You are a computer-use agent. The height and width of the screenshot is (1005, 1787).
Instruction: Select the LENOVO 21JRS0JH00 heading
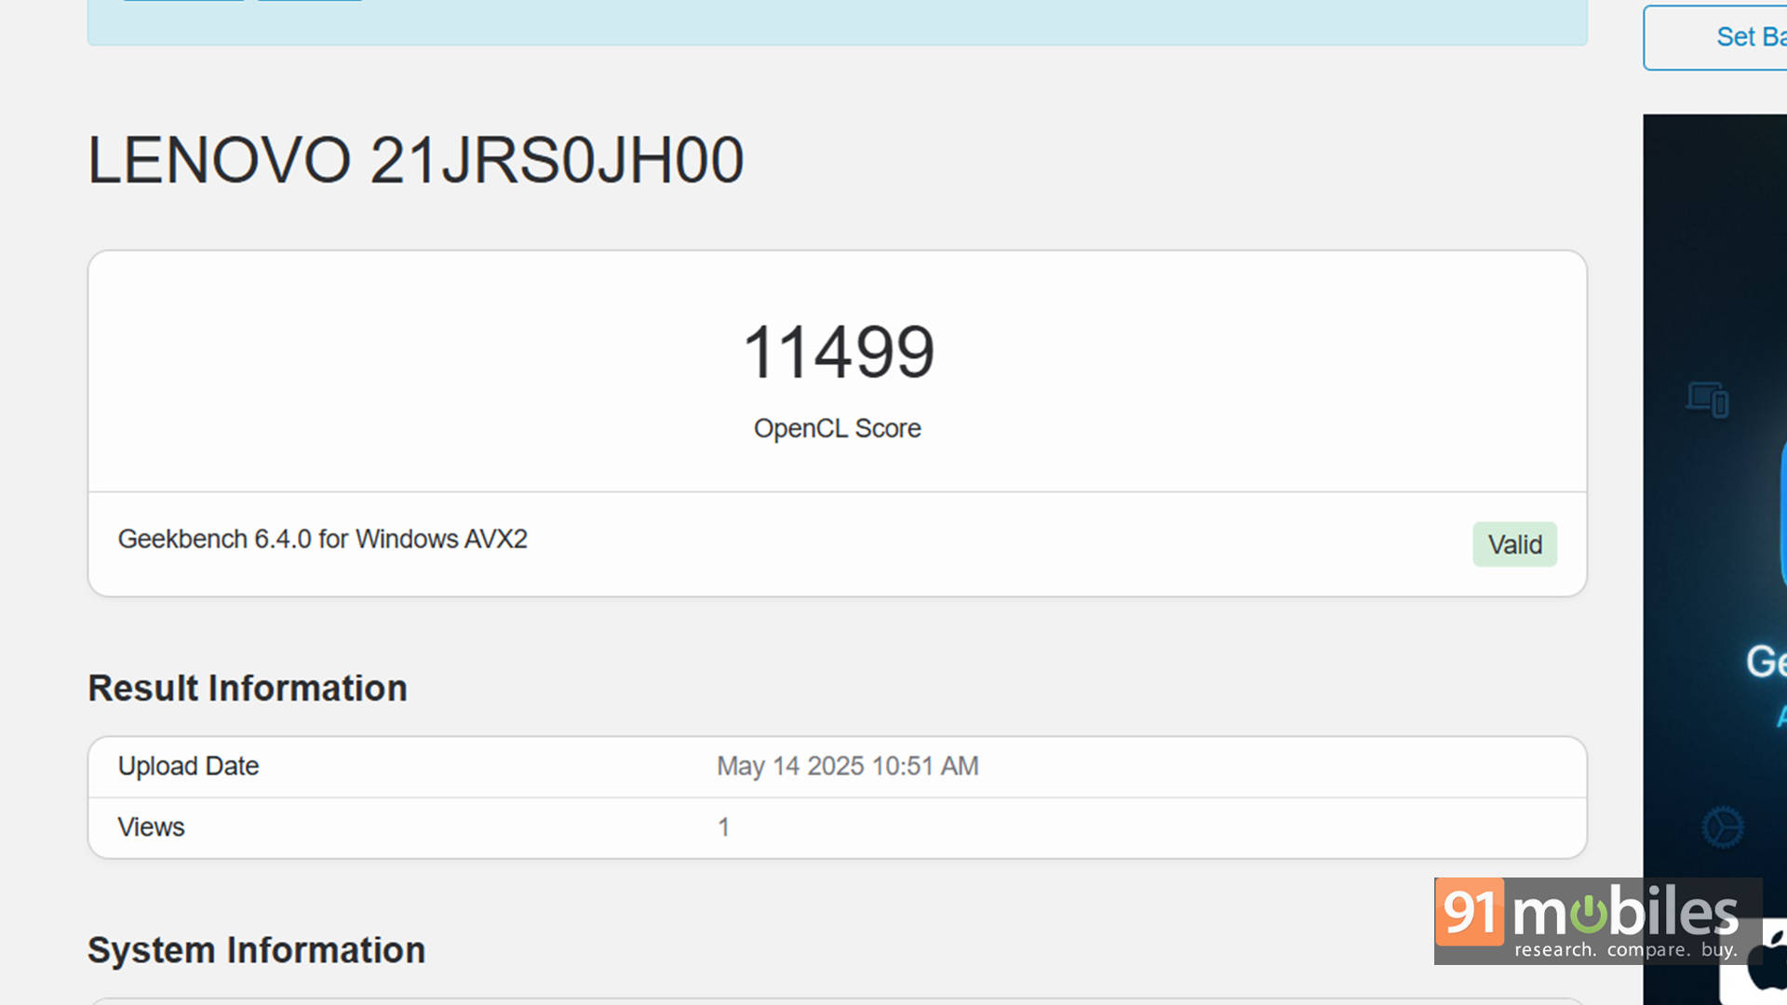coord(415,160)
